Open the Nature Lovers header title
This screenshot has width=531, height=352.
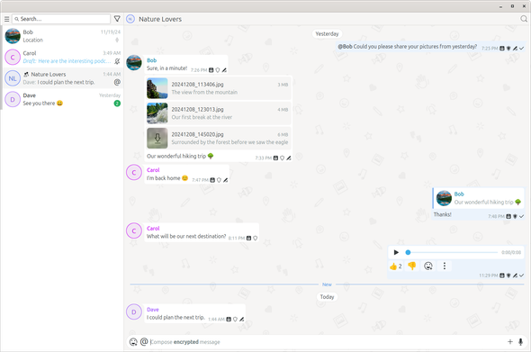(x=160, y=19)
